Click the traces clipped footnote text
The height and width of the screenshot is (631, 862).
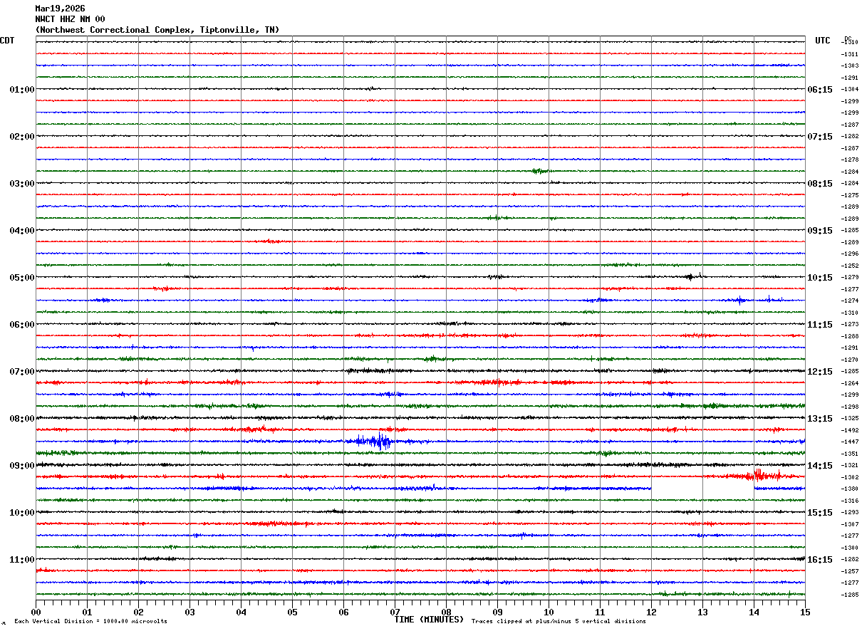tap(559, 622)
